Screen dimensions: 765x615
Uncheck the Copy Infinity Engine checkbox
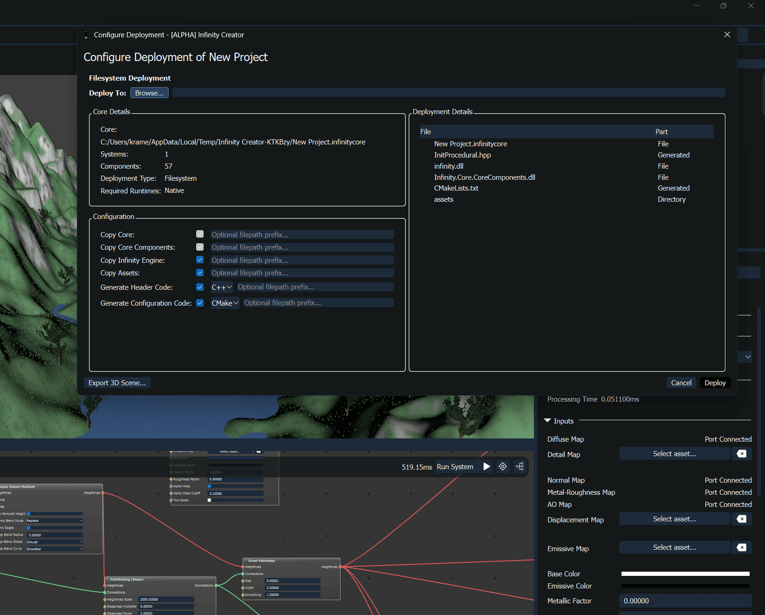(200, 260)
